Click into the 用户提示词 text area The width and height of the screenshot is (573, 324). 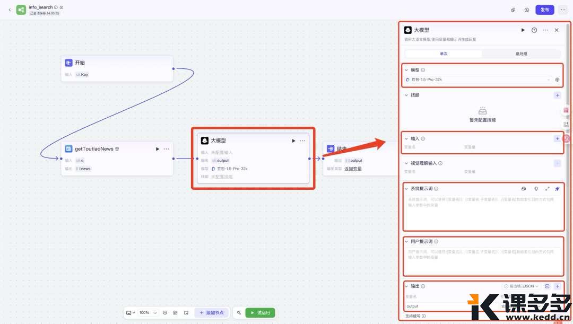pos(483,261)
